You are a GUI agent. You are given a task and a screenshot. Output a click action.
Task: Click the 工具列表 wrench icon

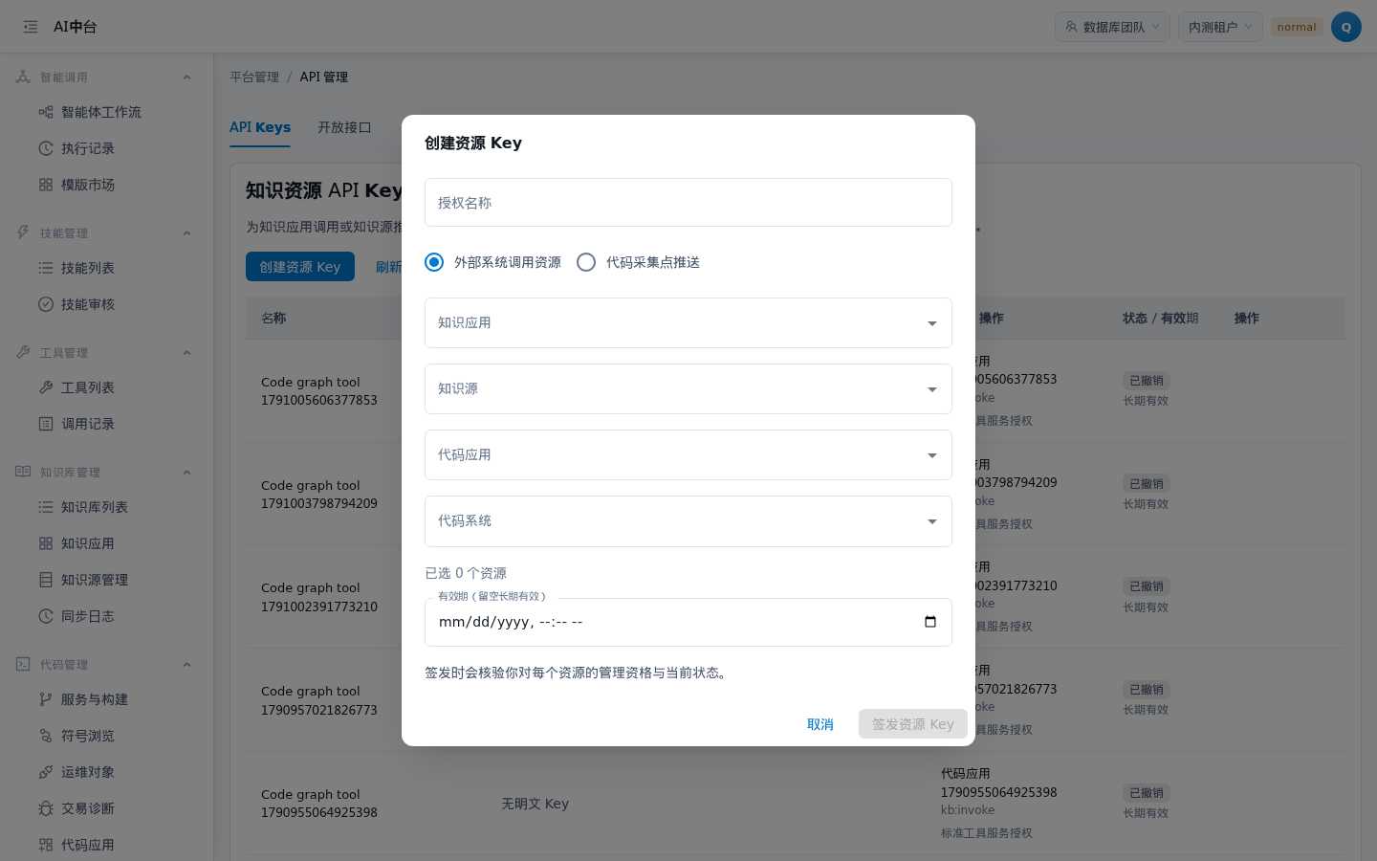(46, 387)
